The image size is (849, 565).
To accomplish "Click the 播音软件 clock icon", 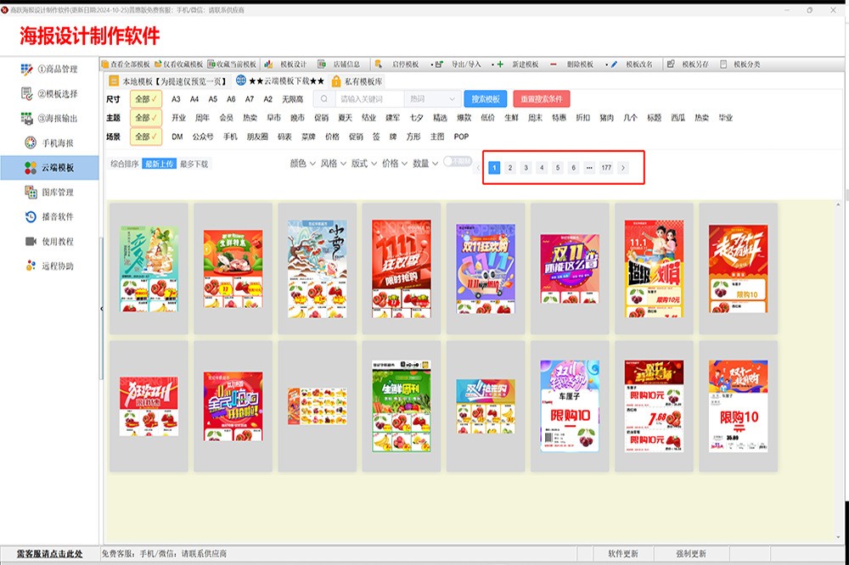I will [x=31, y=217].
